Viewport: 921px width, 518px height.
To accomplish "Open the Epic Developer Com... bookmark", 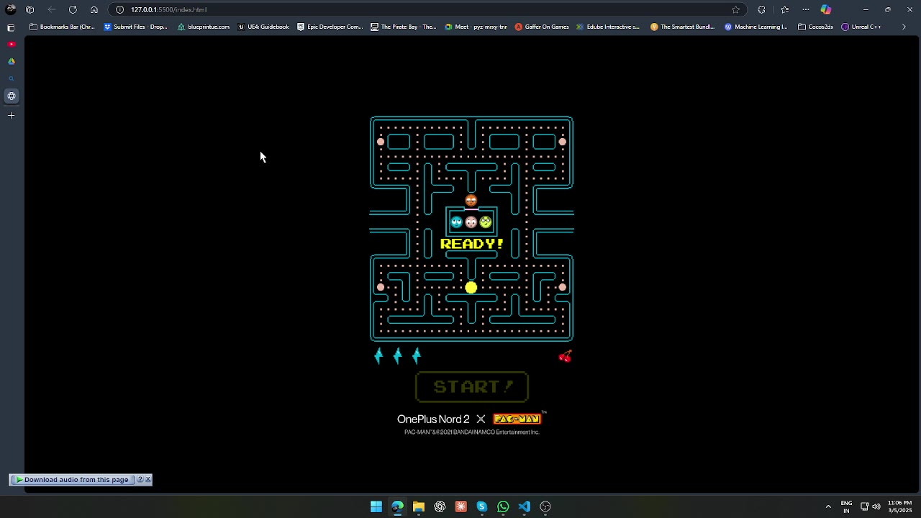I will [x=330, y=27].
